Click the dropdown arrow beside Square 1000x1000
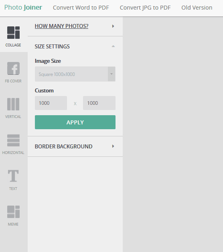Screen dimensions: 223x252 111,74
